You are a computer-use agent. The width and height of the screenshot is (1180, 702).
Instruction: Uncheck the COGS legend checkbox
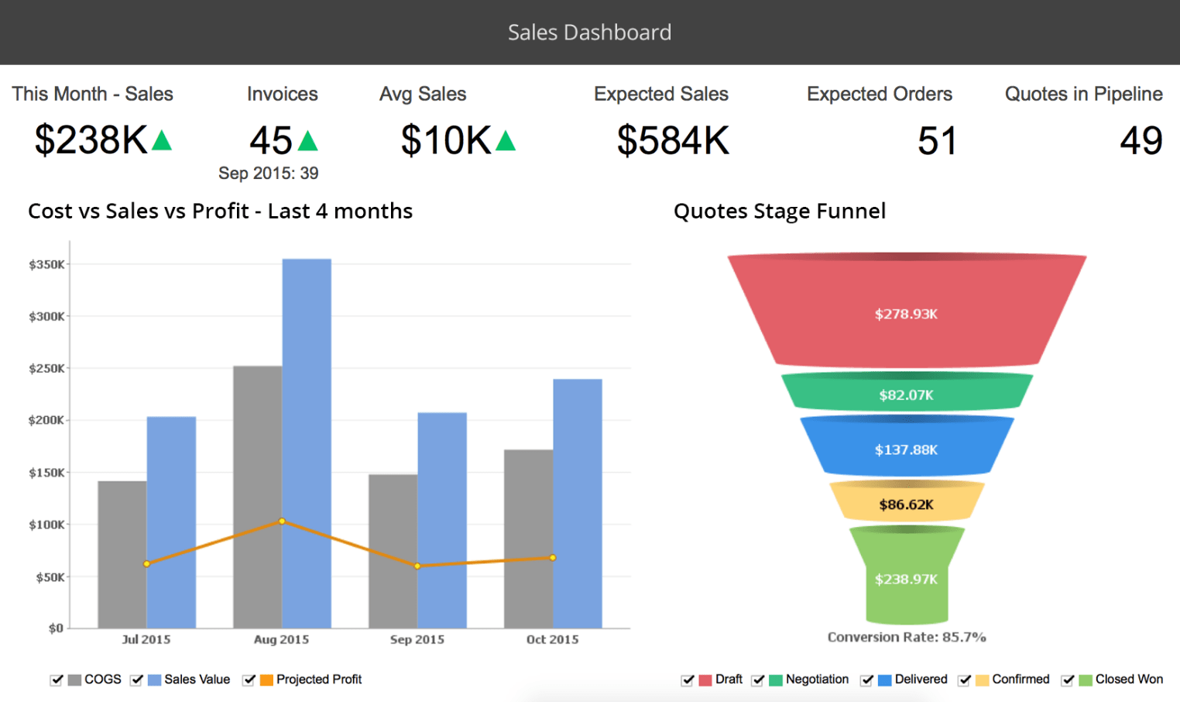pyautogui.click(x=57, y=680)
